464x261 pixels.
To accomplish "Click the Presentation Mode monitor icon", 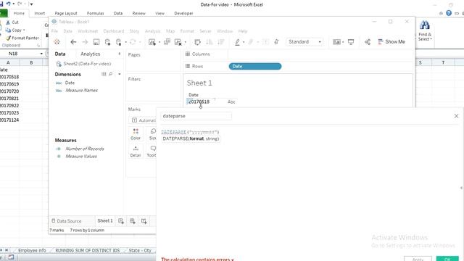I will pyautogui.click(x=351, y=42).
